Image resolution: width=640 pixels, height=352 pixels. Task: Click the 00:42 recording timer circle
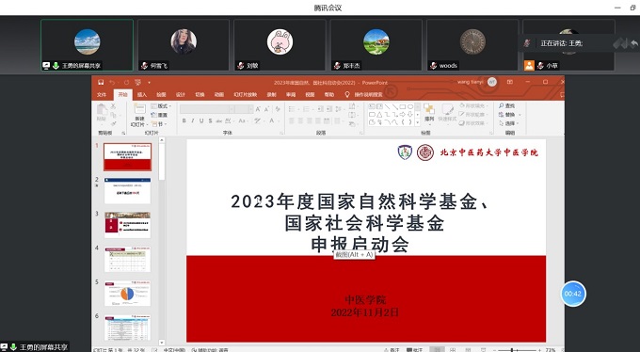click(573, 294)
